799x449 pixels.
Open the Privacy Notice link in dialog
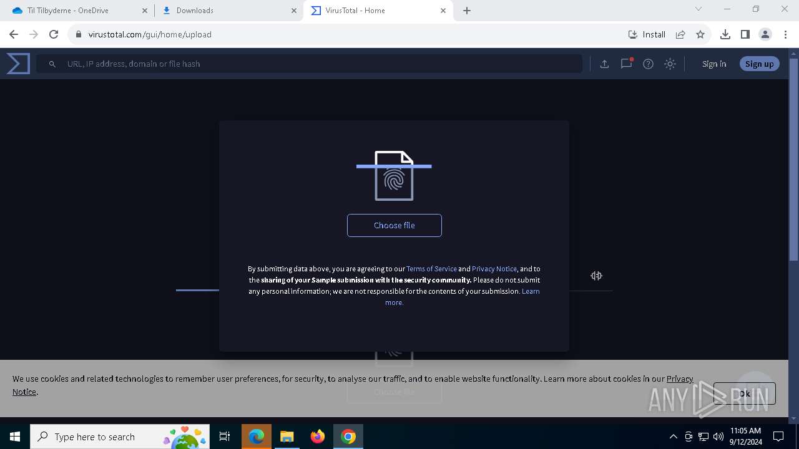(x=494, y=269)
